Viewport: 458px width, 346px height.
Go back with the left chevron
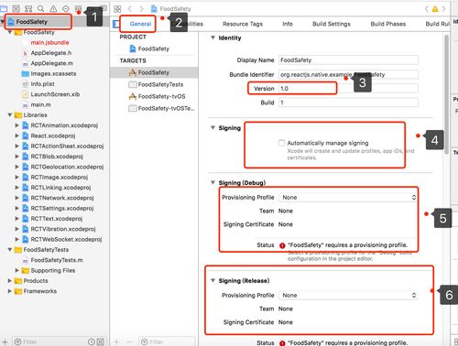[x=130, y=9]
